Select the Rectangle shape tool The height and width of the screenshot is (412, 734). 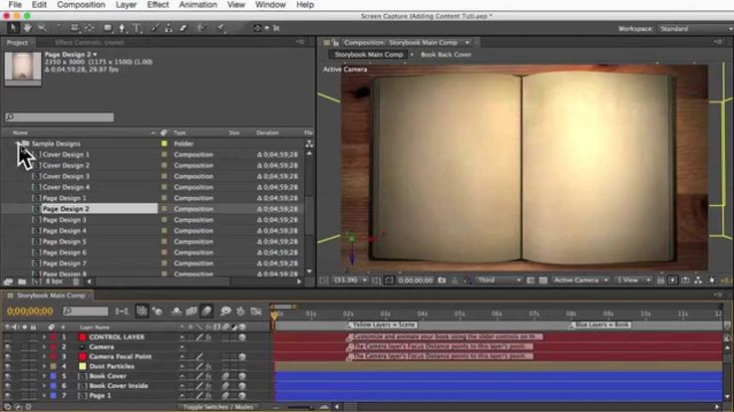click(108, 28)
